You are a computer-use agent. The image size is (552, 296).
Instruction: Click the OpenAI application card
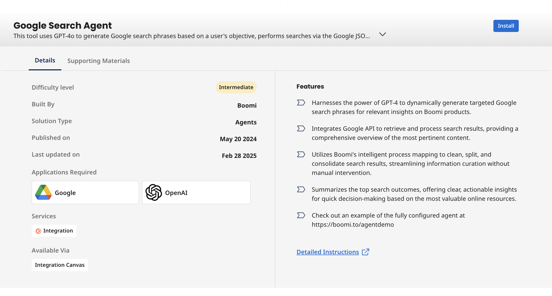tap(196, 192)
